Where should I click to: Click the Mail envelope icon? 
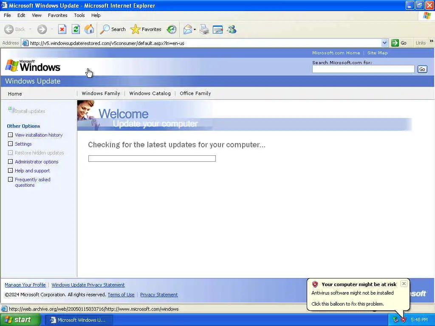pyautogui.click(x=187, y=29)
